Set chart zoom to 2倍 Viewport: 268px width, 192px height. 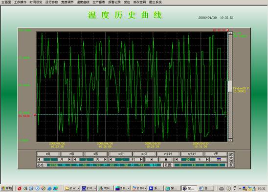coord(72,154)
